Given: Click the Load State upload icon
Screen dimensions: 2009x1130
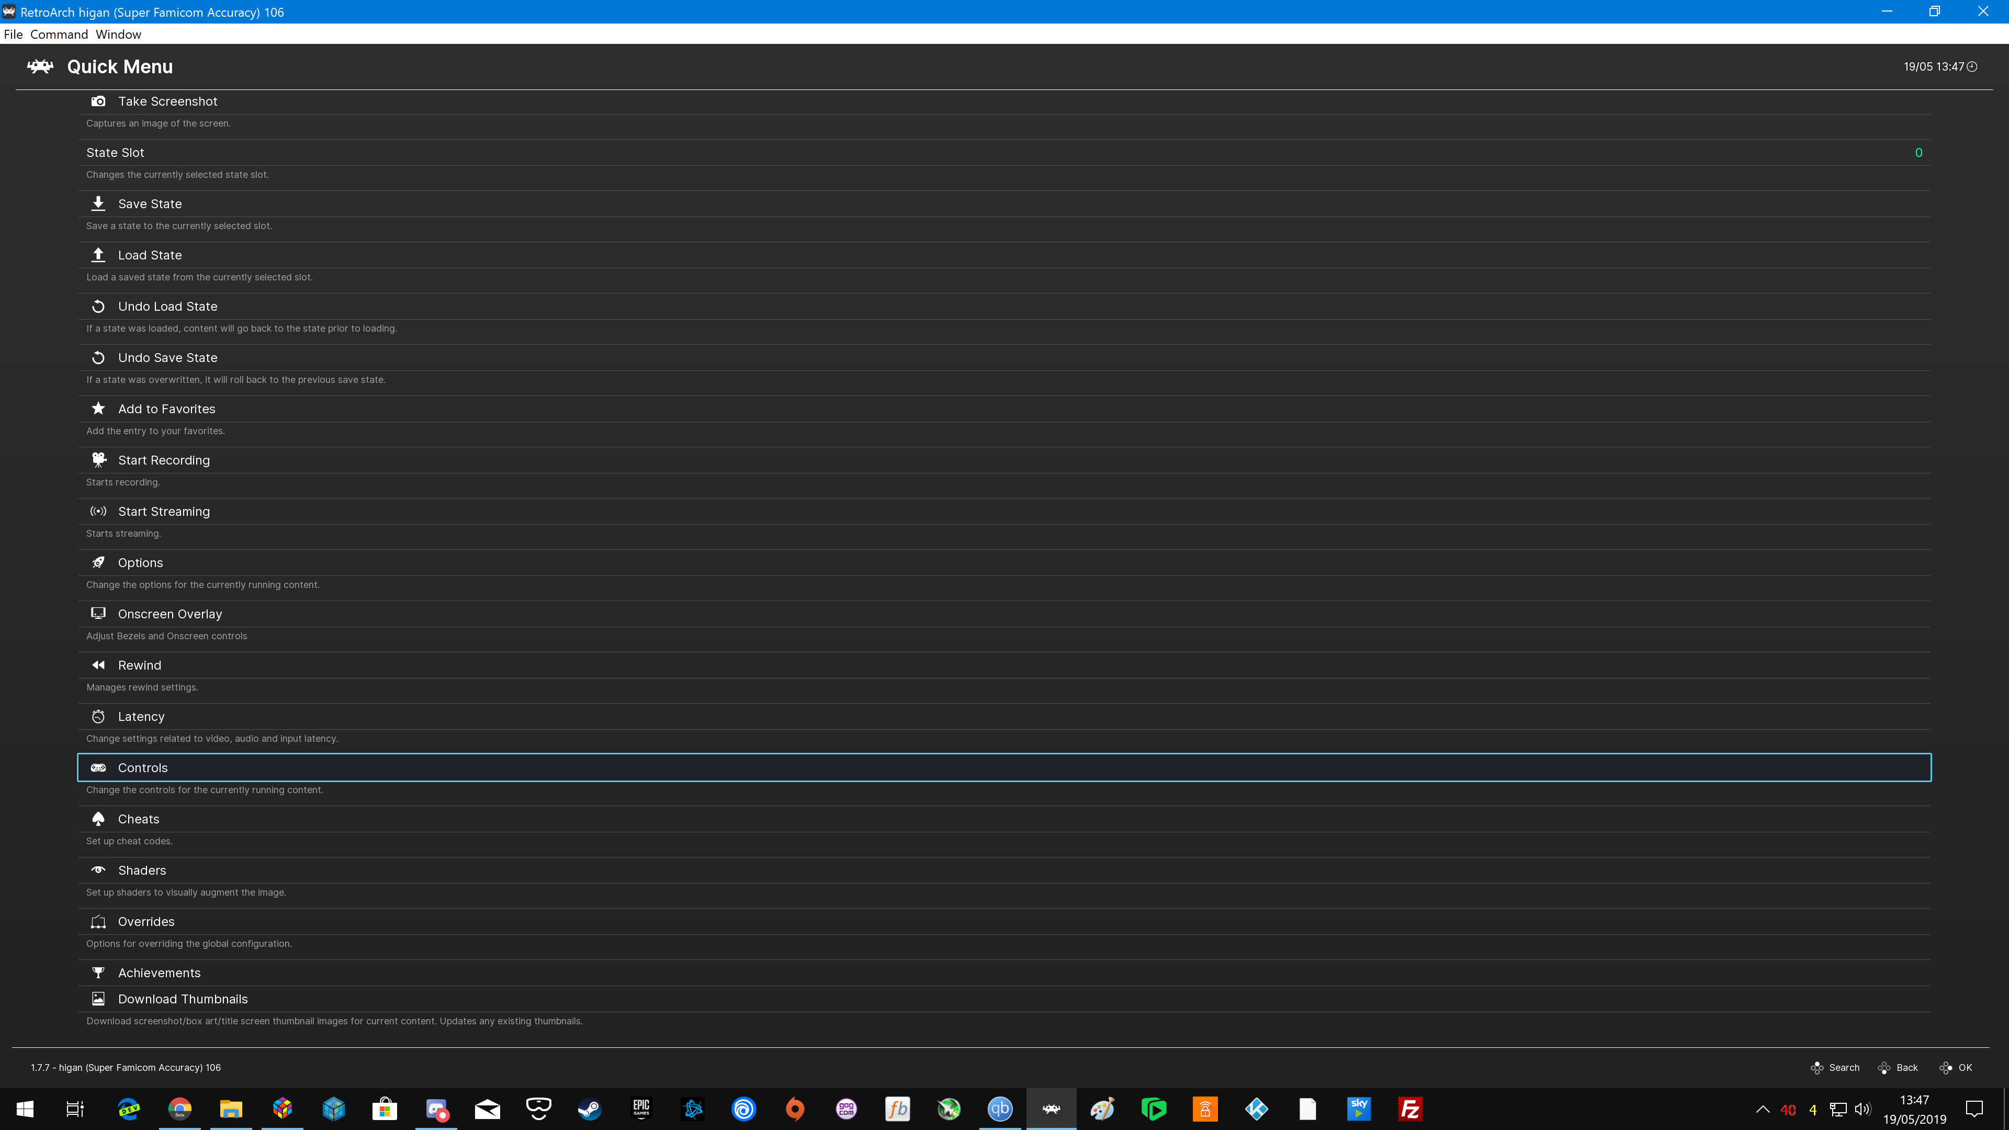Looking at the screenshot, I should pos(98,255).
